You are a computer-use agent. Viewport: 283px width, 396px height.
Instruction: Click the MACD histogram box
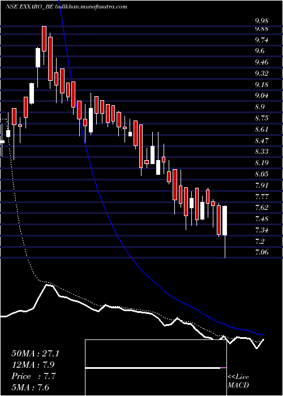pyautogui.click(x=156, y=368)
